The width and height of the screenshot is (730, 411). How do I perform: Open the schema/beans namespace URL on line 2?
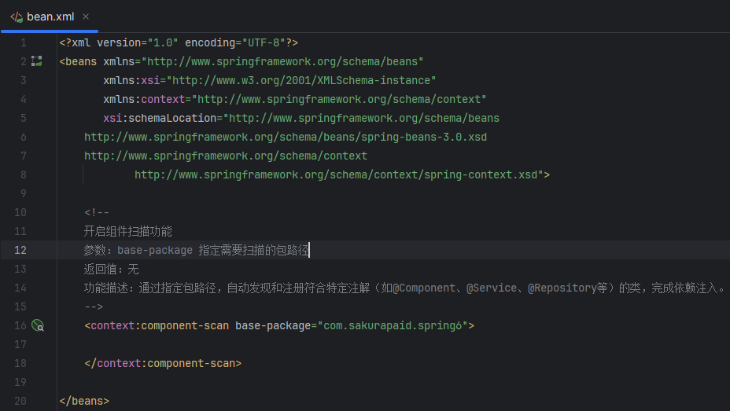pyautogui.click(x=282, y=61)
